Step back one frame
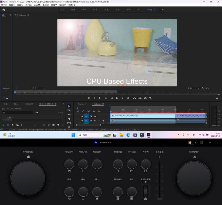222x205 pixels. pos(112,98)
